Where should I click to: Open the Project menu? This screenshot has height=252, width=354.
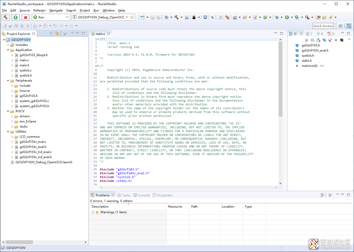pyautogui.click(x=85, y=10)
